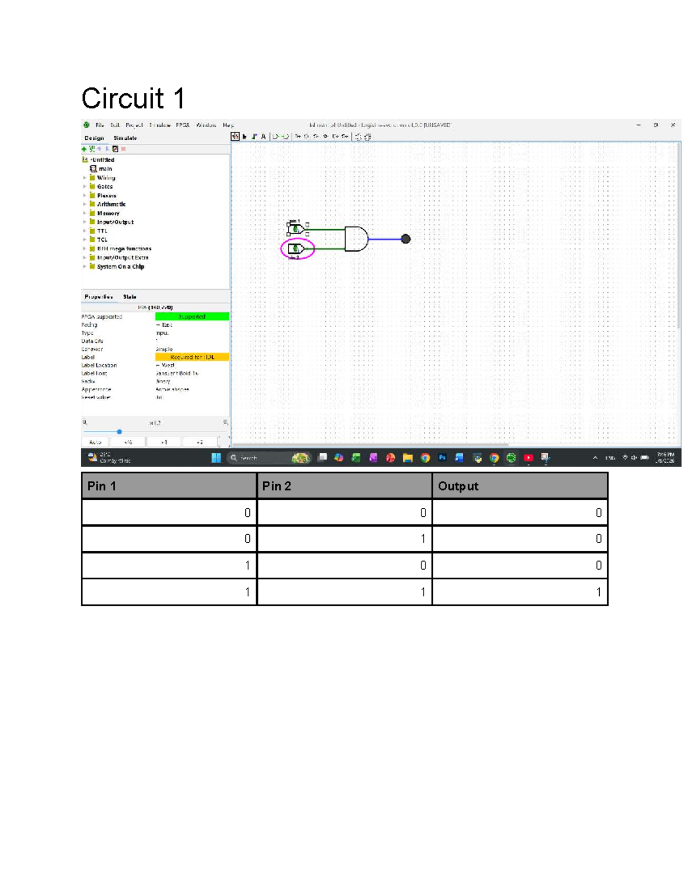The height and width of the screenshot is (890, 688).
Task: Expand the BFH mega functions folder
Action: [85, 249]
